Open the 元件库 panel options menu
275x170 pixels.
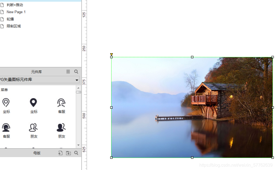pyautogui.click(x=68, y=72)
